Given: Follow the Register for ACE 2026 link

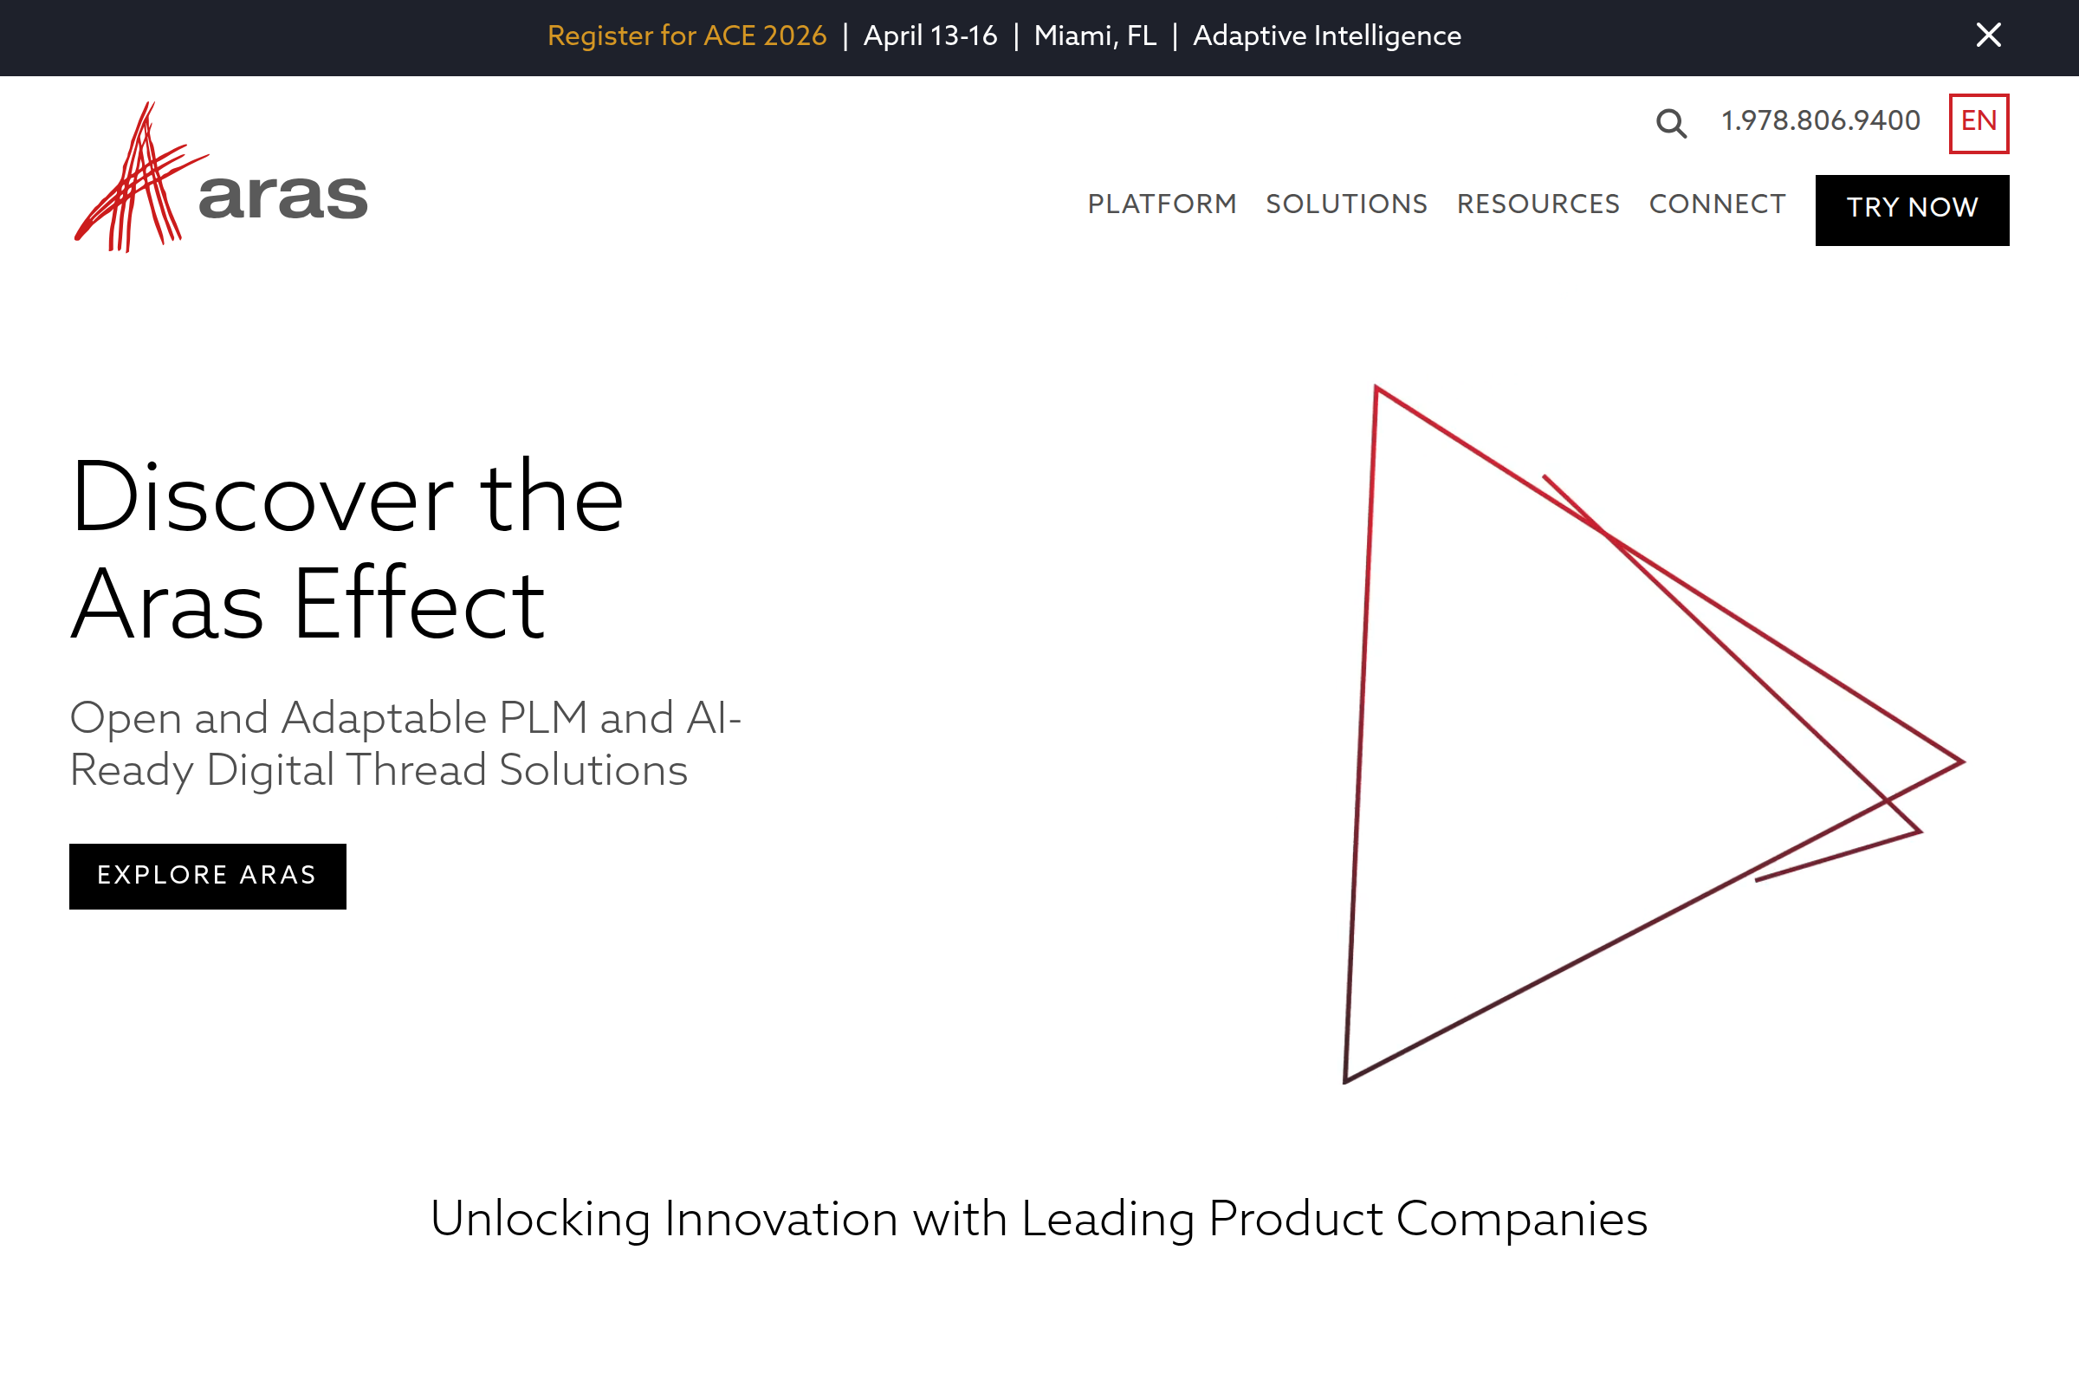Looking at the screenshot, I should (x=687, y=36).
